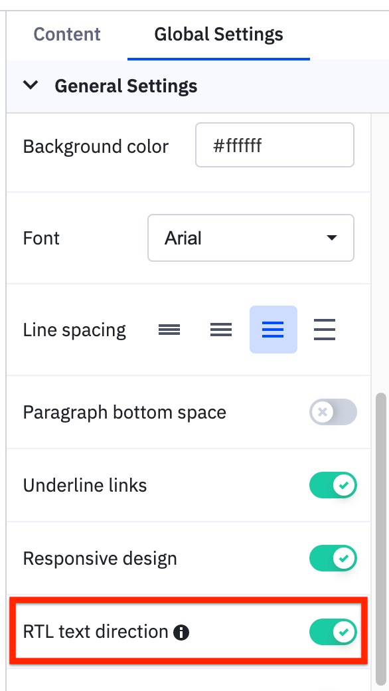
Task: Select the widest line spacing icon
Action: point(325,330)
